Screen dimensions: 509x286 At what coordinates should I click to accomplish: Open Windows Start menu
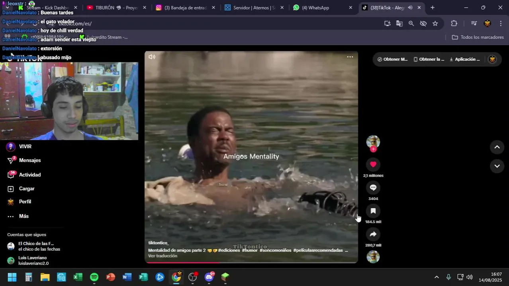[x=12, y=277]
